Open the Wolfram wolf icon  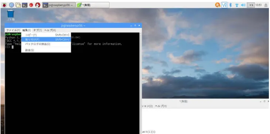(x=38, y=5)
